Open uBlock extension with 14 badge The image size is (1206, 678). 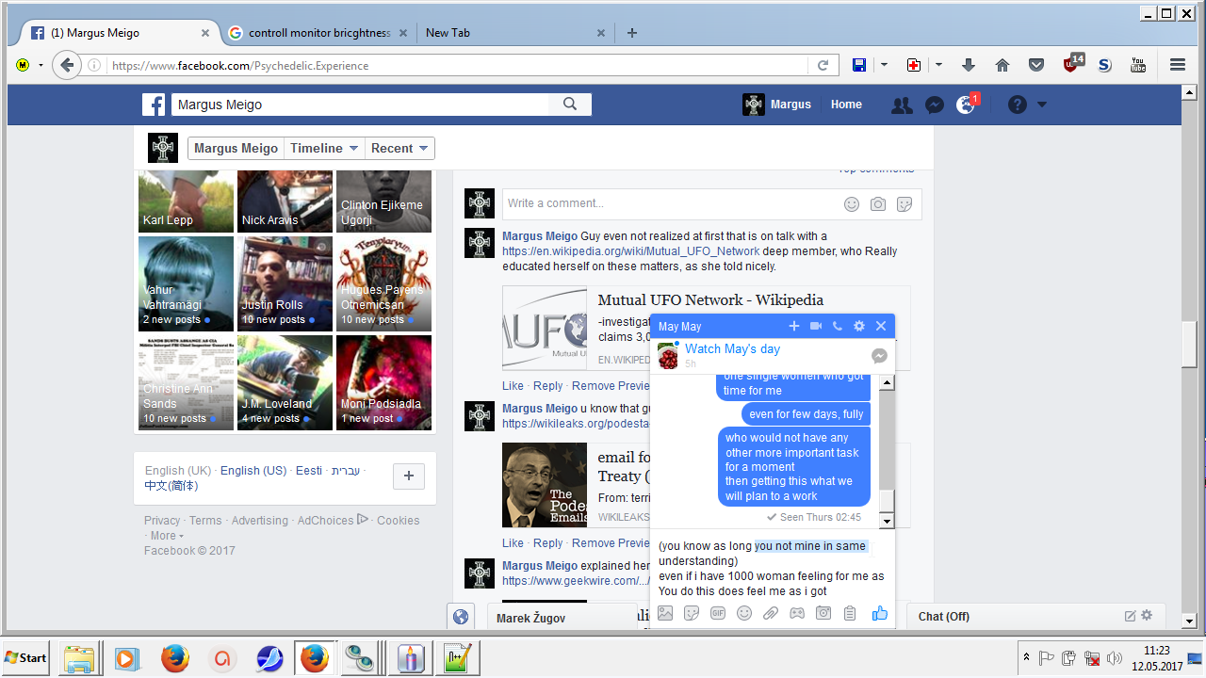click(x=1072, y=63)
